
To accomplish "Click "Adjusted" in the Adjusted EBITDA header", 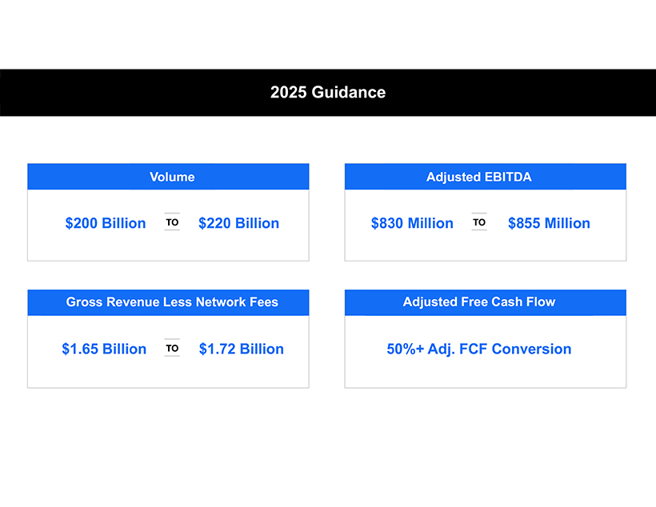I will [x=454, y=177].
